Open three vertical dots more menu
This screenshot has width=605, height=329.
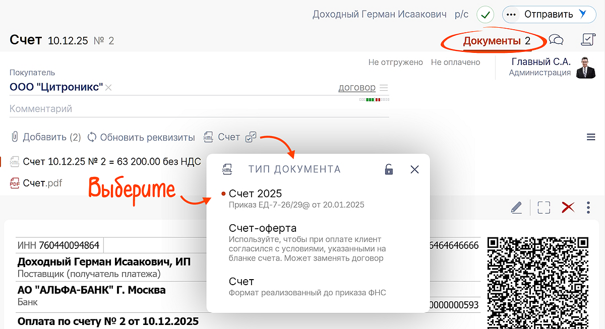[588, 207]
